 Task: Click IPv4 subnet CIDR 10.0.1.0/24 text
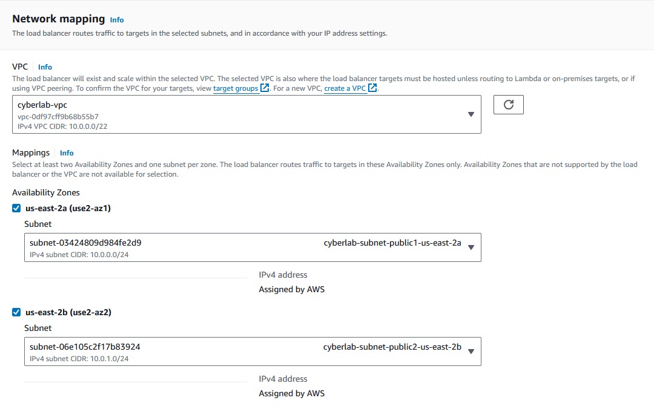click(x=79, y=359)
